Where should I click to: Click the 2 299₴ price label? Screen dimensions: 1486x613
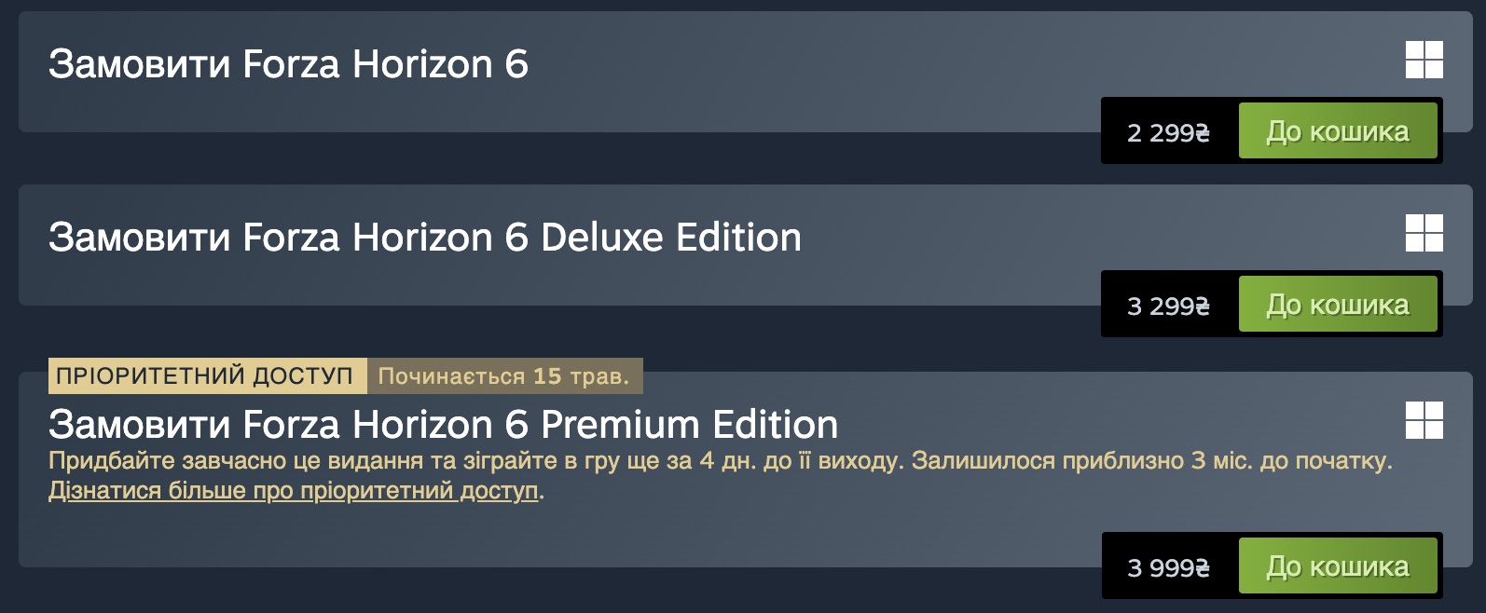coord(1168,132)
